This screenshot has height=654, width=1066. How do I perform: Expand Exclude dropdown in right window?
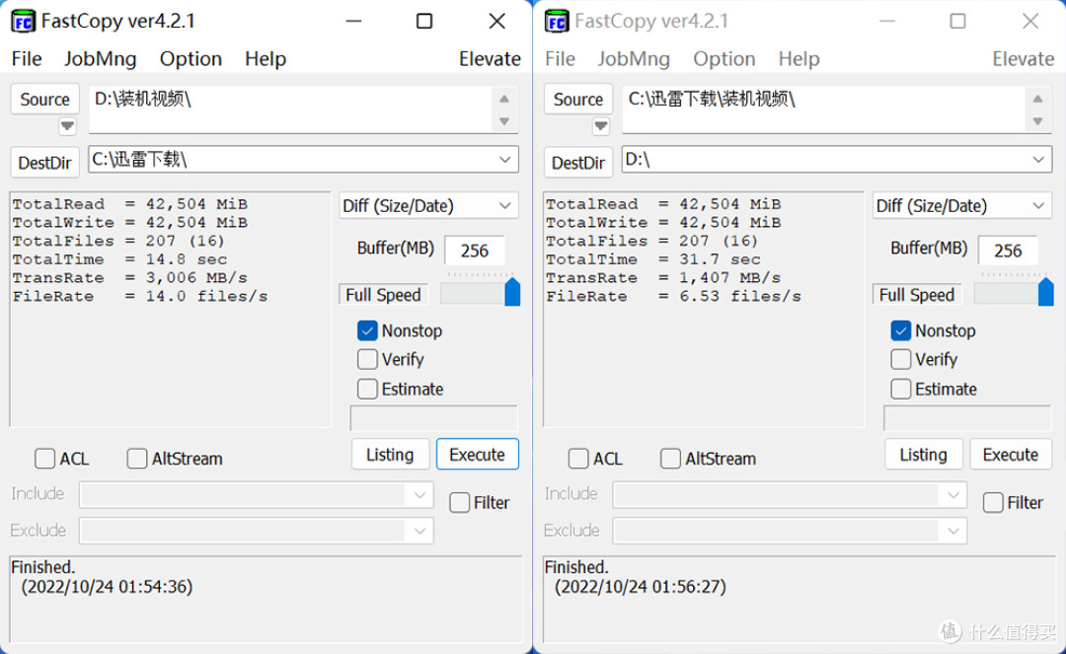(953, 531)
